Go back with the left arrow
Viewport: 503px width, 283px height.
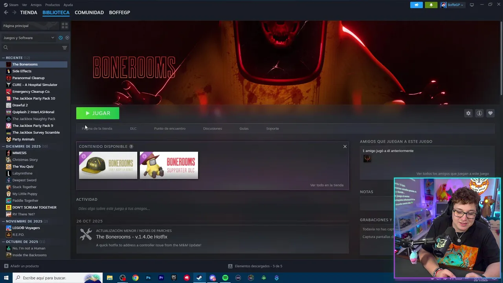pos(6,13)
